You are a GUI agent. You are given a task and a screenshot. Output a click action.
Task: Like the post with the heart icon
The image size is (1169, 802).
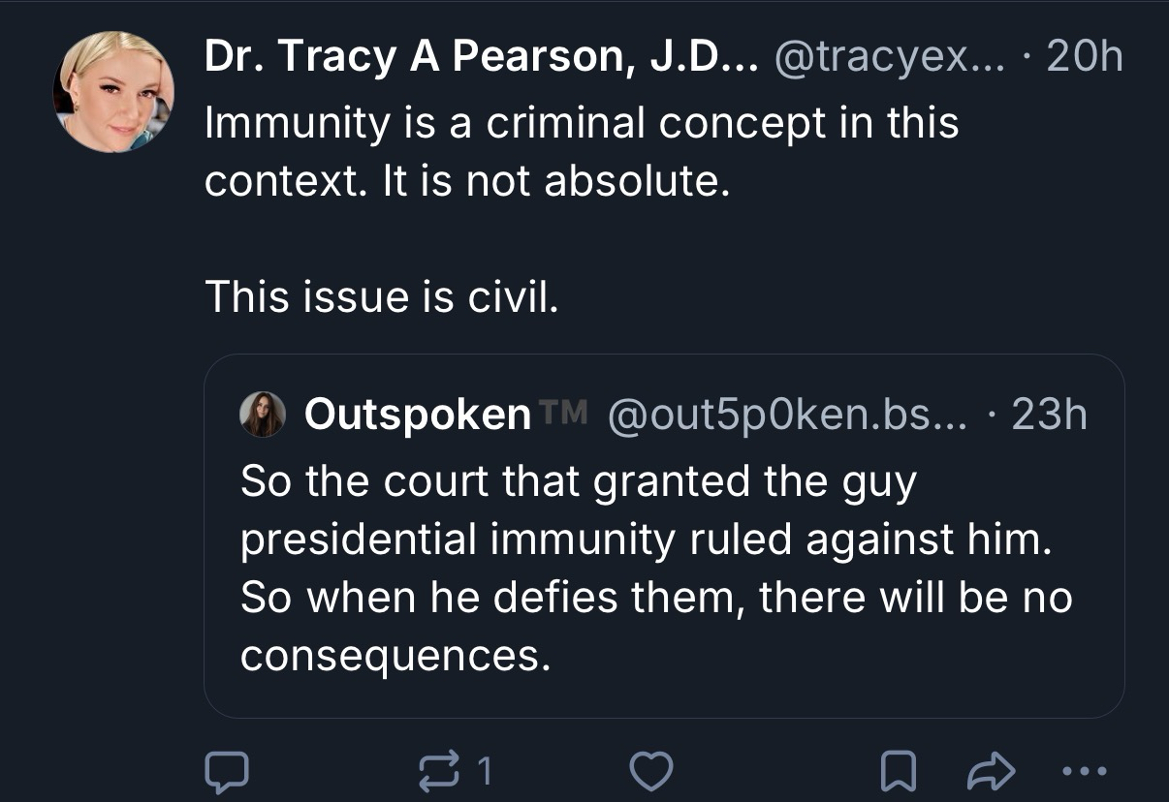pyautogui.click(x=651, y=771)
